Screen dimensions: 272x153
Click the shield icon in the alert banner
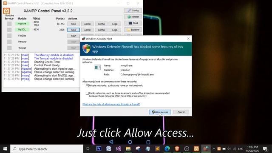tap(86, 48)
